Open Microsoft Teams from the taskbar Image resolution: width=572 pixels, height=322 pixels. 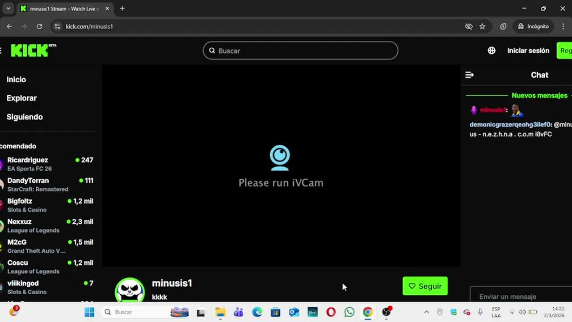(x=239, y=312)
